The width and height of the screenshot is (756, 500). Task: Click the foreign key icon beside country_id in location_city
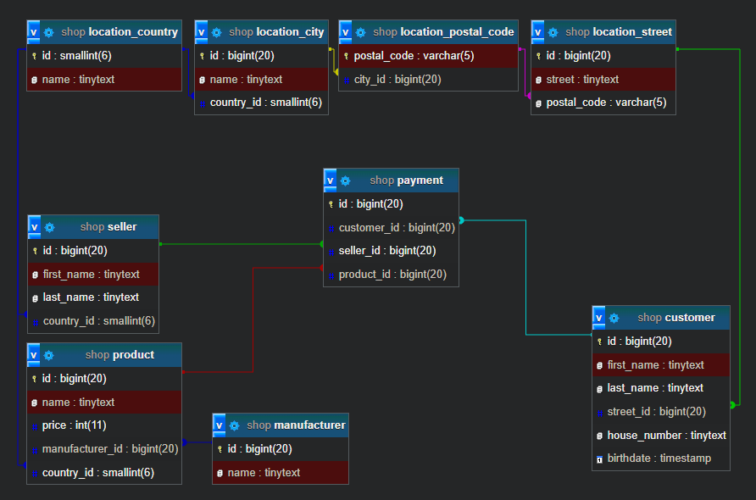202,101
